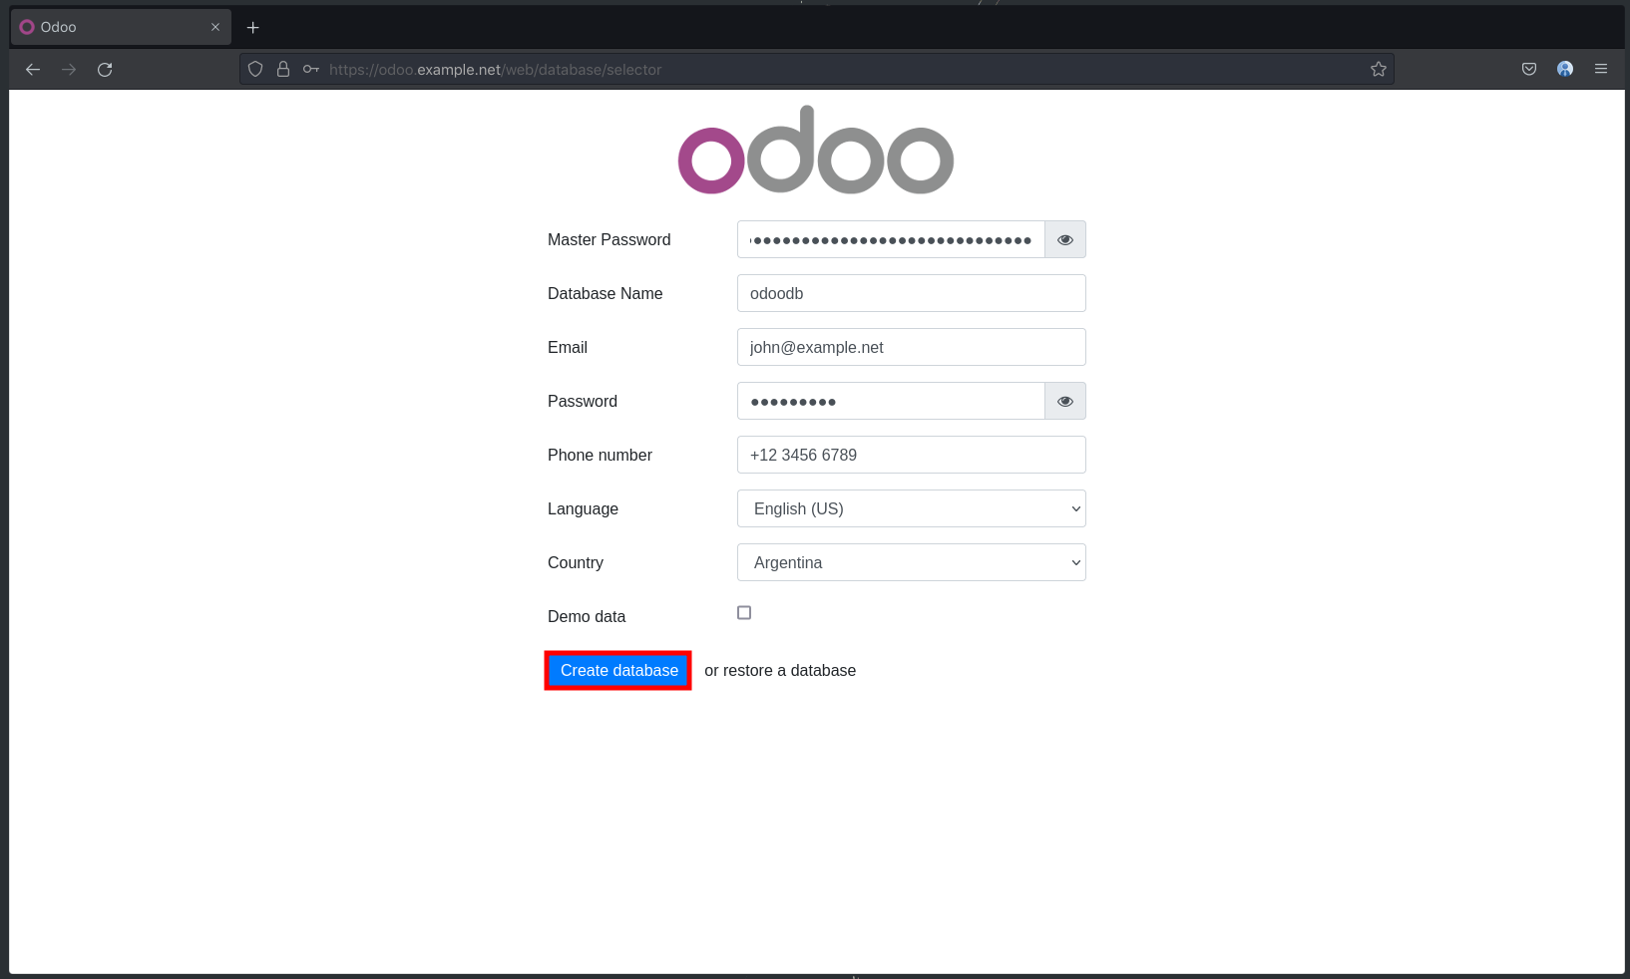Click the Language label
Image resolution: width=1630 pixels, height=979 pixels.
583,508
